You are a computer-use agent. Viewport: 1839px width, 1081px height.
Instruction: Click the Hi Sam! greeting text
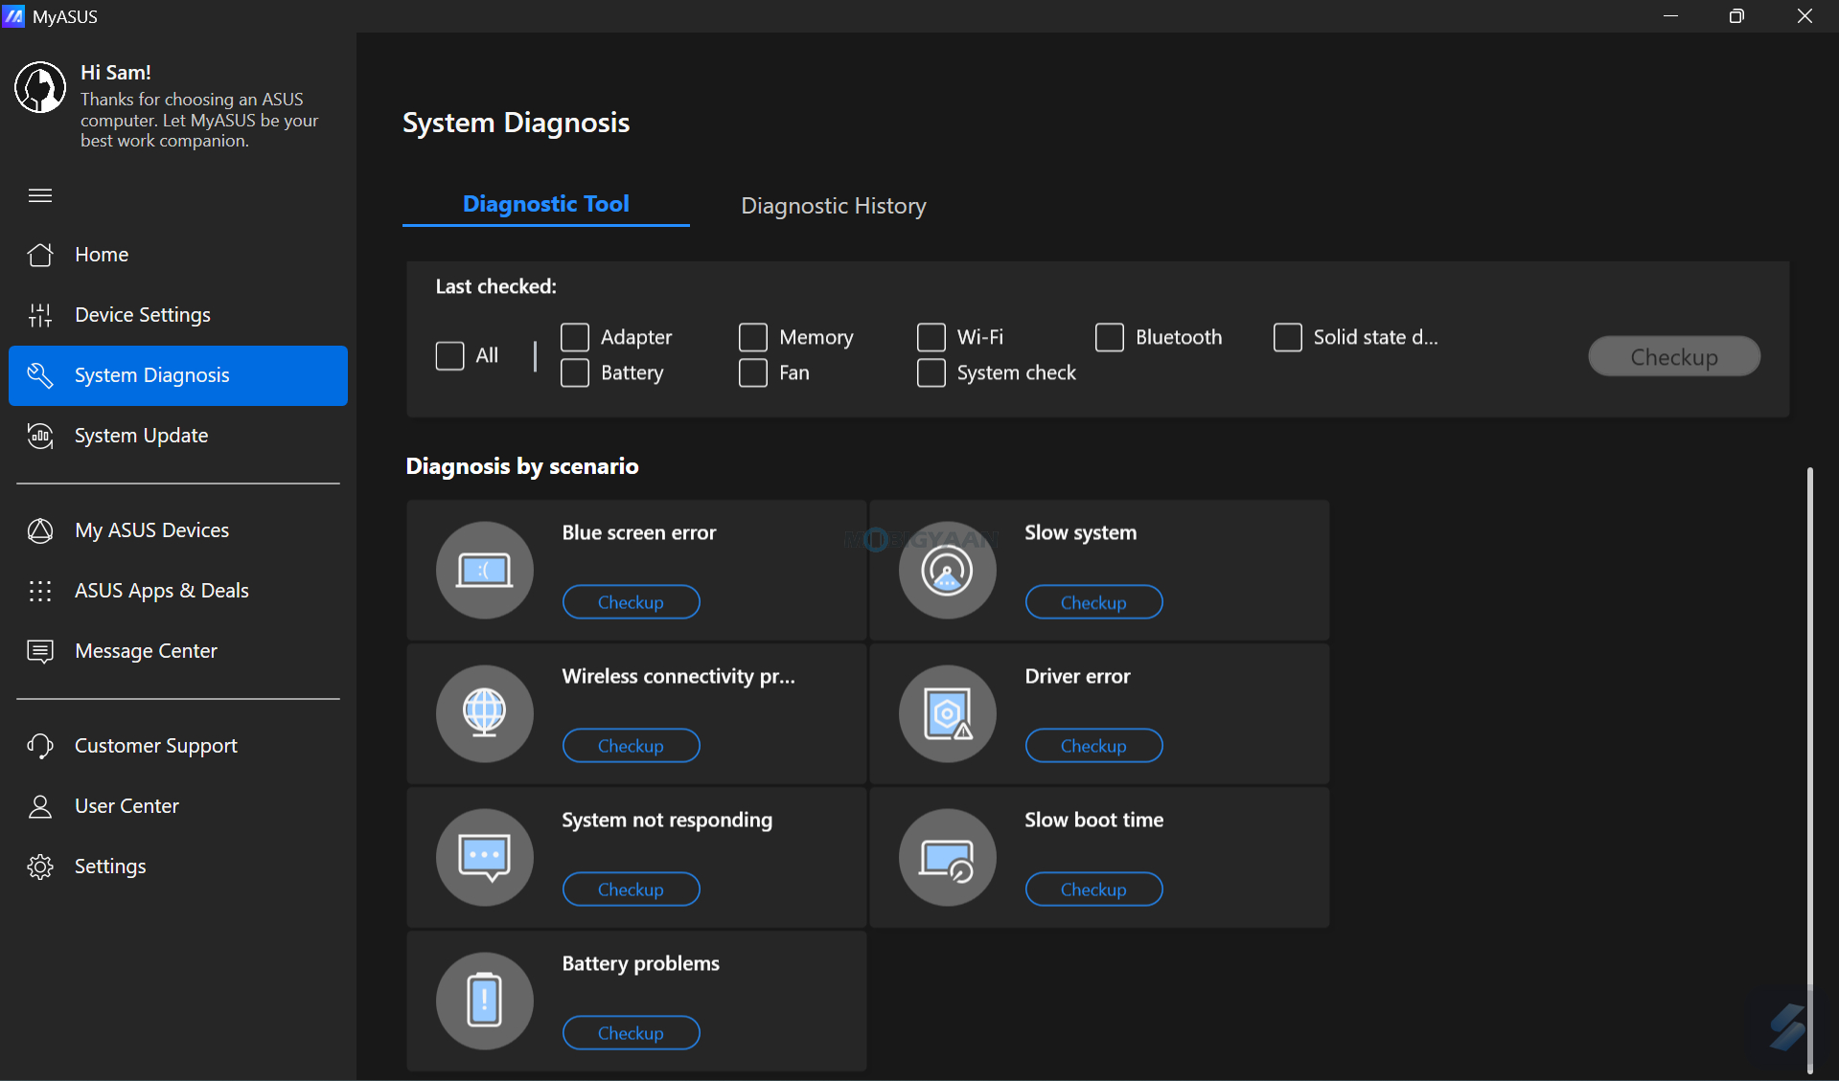(116, 73)
